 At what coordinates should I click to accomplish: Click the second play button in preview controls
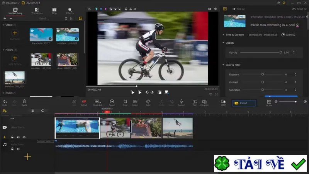pyautogui.click(x=140, y=92)
